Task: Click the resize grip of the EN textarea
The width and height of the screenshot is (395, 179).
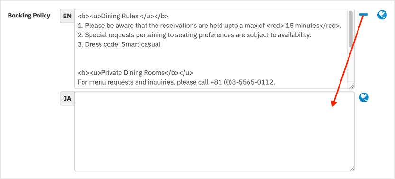Action: tap(352, 86)
